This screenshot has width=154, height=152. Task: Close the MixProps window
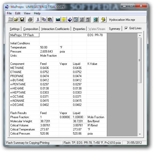click(x=141, y=6)
